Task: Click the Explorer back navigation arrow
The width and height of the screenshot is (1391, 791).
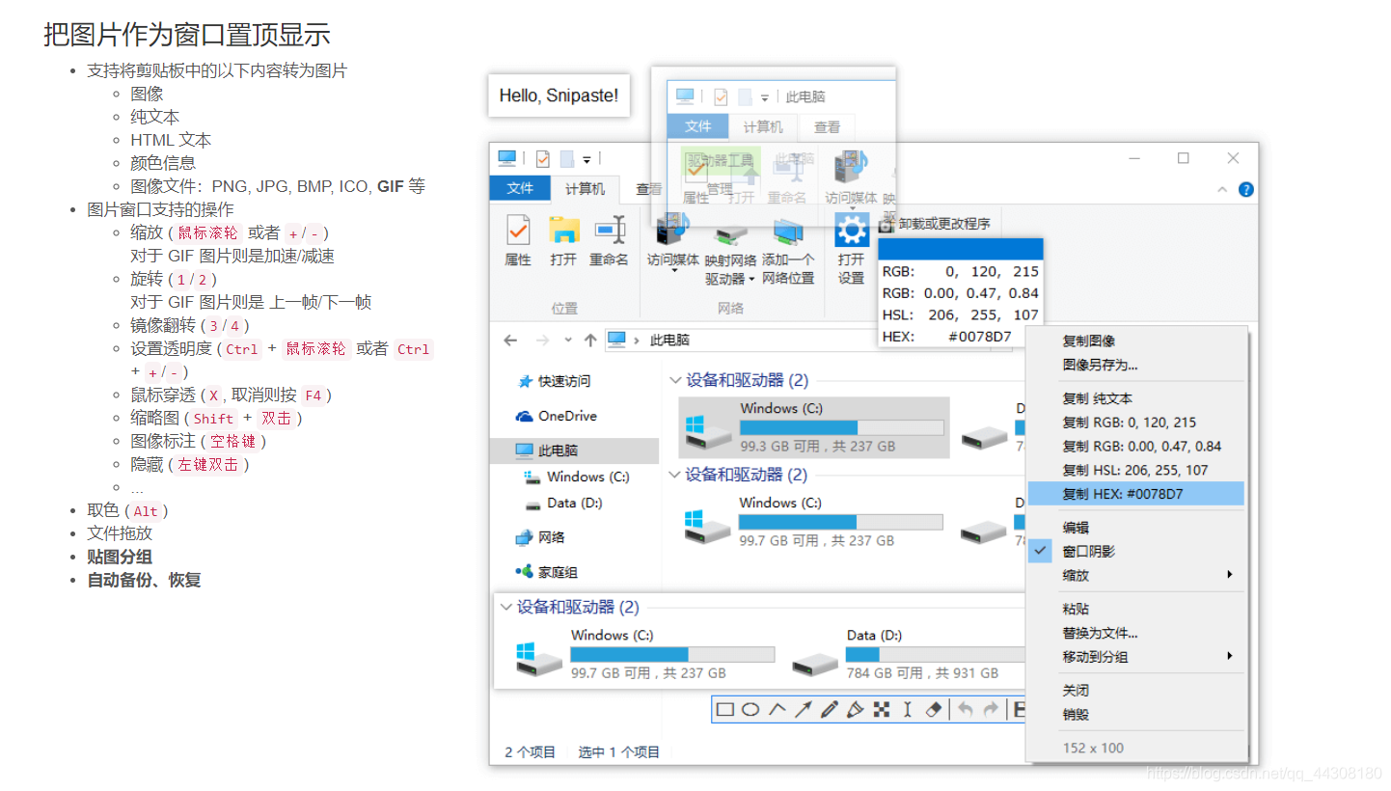Action: 510,341
